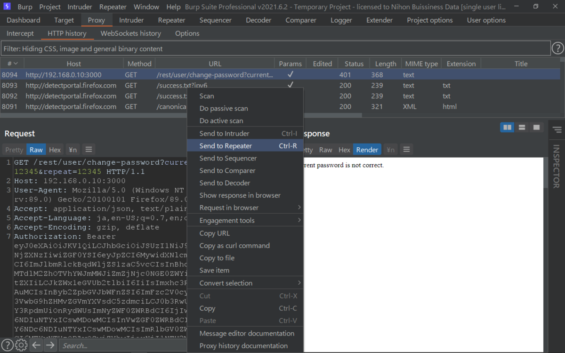
Task: Select the stacked horizontal layout icon
Action: pyautogui.click(x=522, y=127)
